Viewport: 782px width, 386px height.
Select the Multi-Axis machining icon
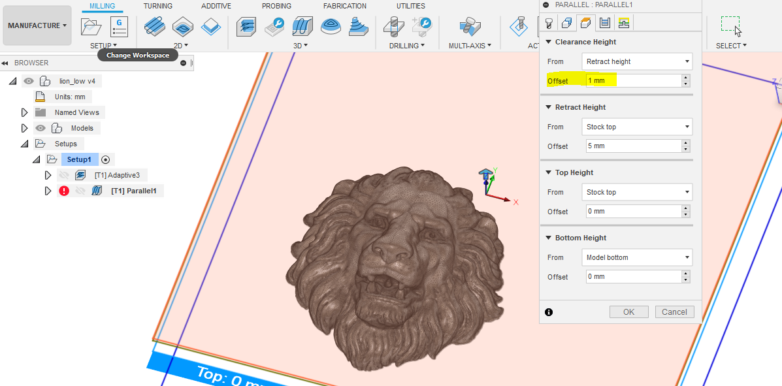469,27
